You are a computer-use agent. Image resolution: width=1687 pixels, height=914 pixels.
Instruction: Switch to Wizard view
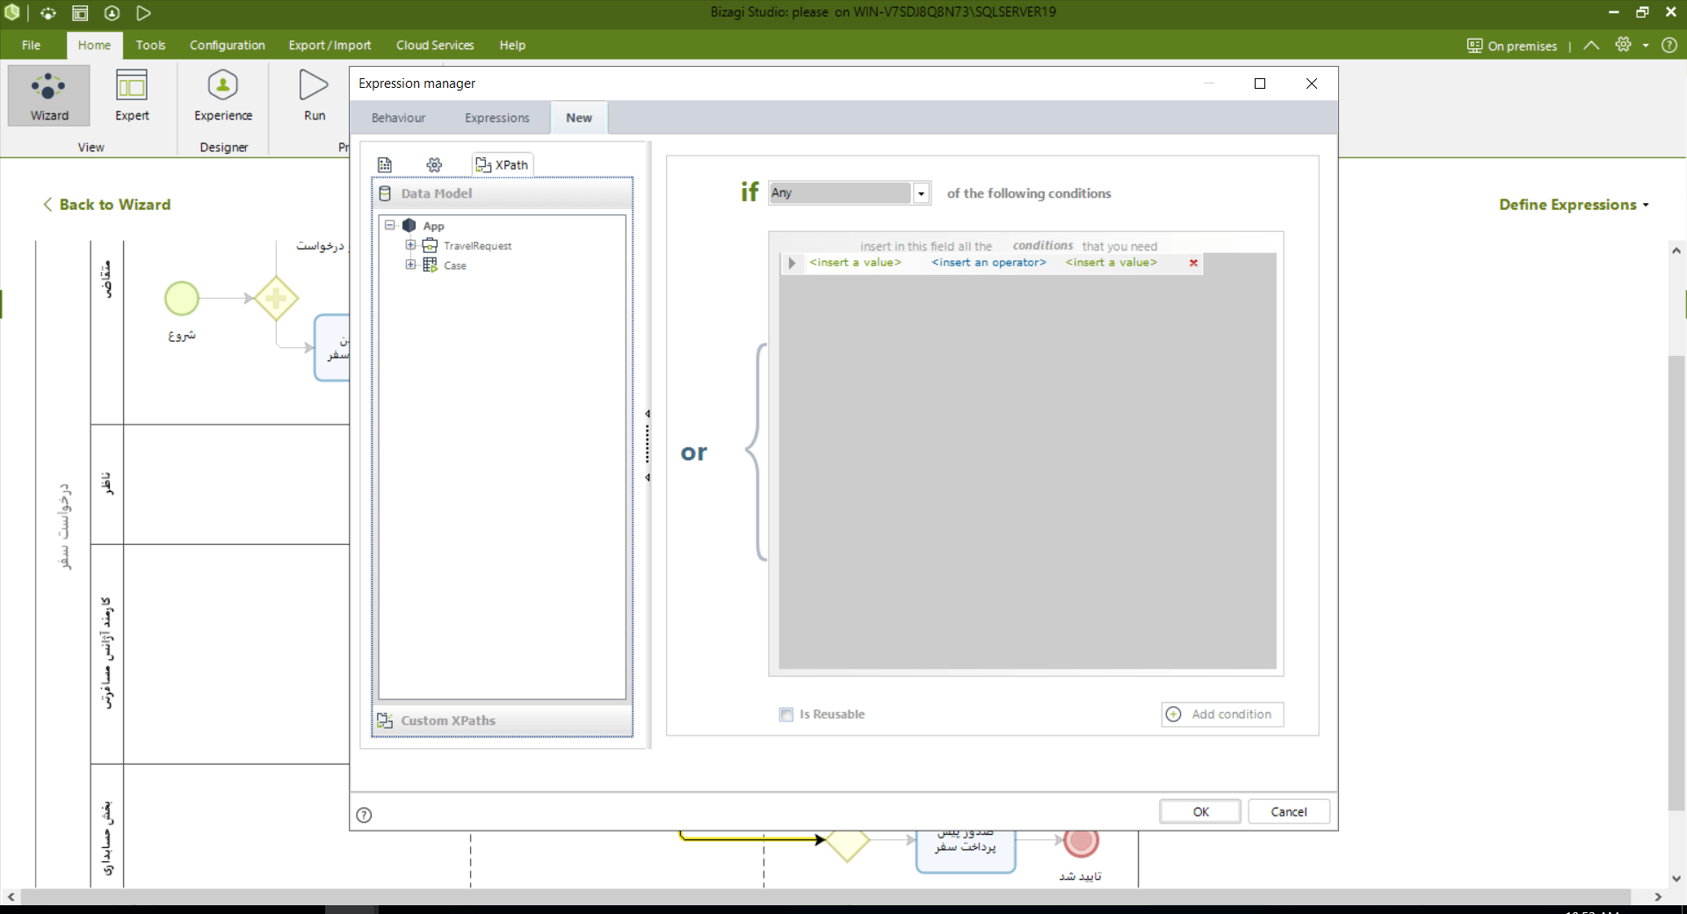coord(49,95)
